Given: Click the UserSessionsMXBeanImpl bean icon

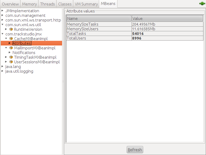Looking at the screenshot, I should pyautogui.click(x=11, y=62).
